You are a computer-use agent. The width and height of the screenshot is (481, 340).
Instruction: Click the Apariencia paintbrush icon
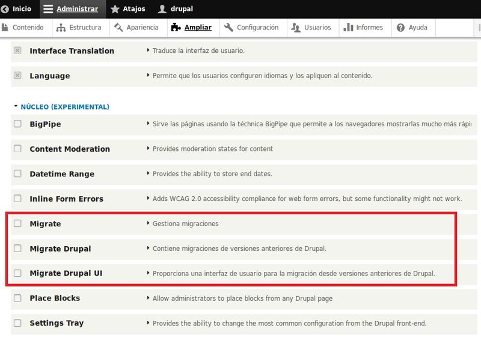point(118,27)
